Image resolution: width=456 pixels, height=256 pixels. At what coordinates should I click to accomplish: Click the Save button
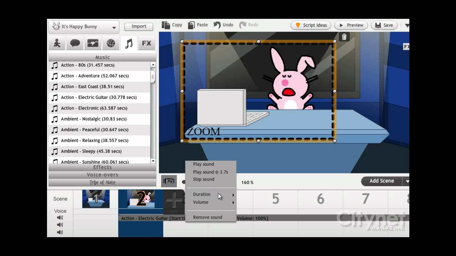click(x=384, y=25)
